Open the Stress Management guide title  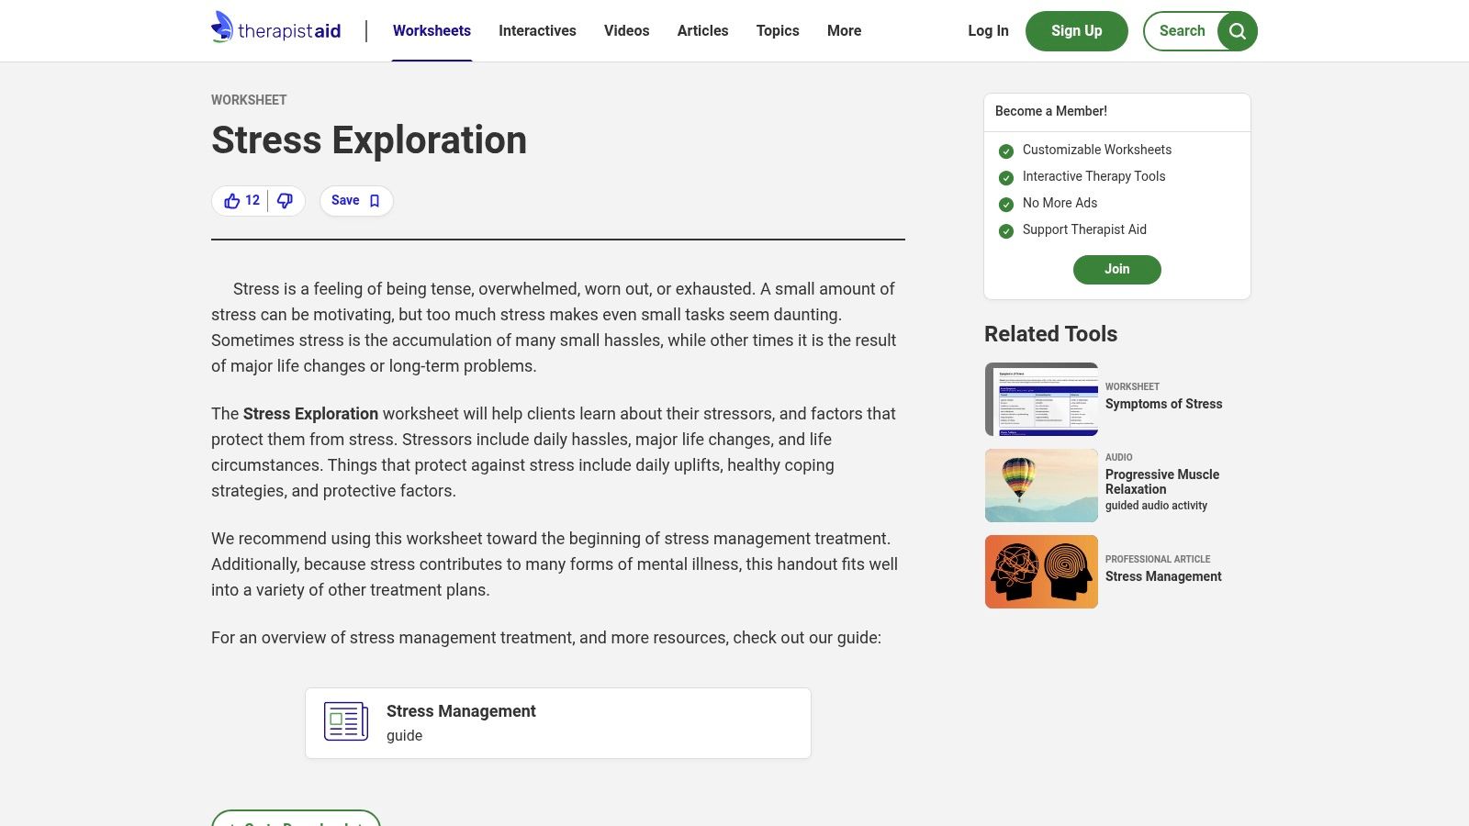[461, 711]
